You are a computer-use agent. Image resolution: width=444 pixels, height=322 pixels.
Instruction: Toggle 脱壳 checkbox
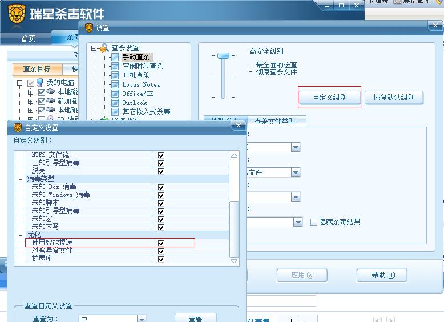161,171
